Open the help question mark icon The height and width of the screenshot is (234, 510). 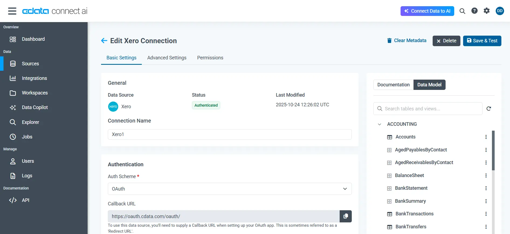[x=474, y=11]
